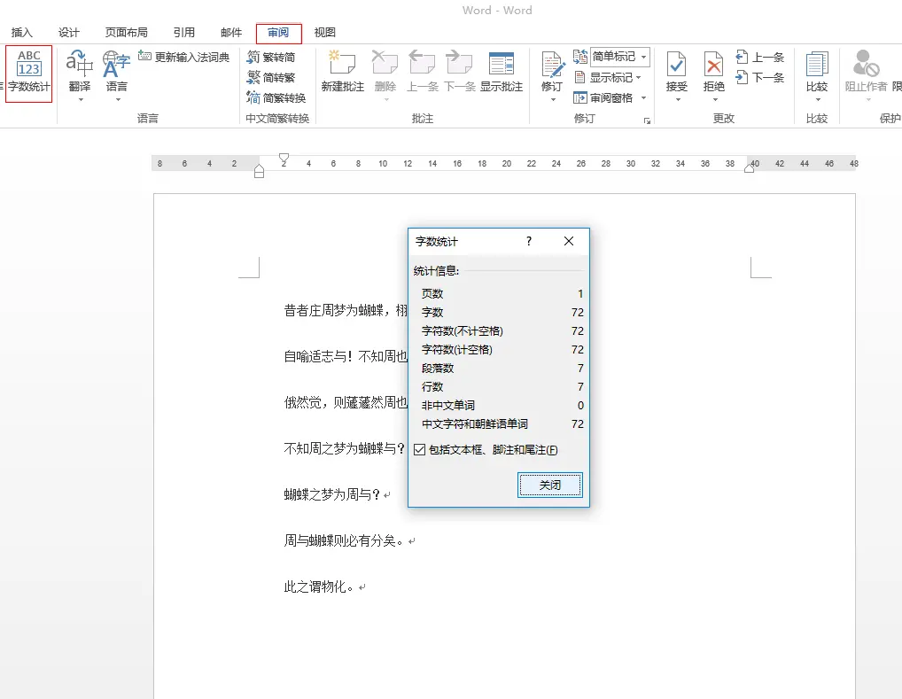Expand the 审阅窗格 dropdown arrow
This screenshot has width=902, height=699.
coord(643,98)
